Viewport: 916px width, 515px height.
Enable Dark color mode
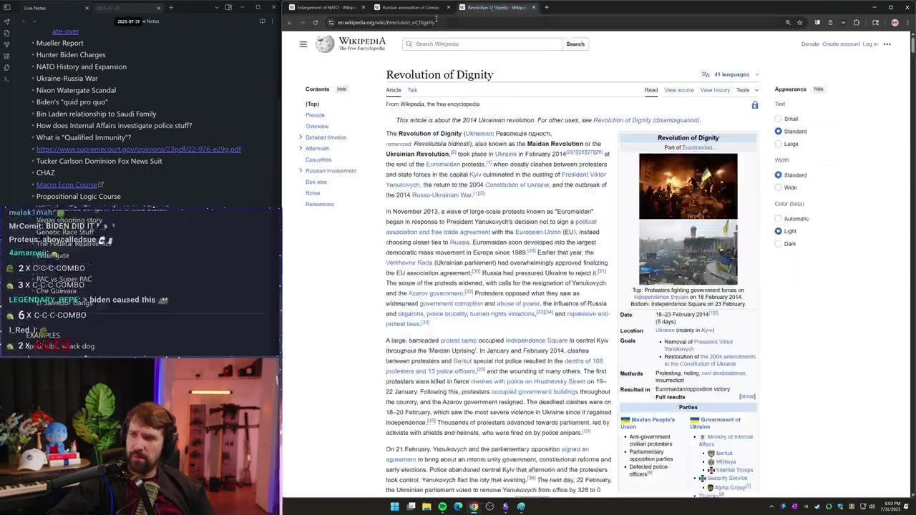779,244
